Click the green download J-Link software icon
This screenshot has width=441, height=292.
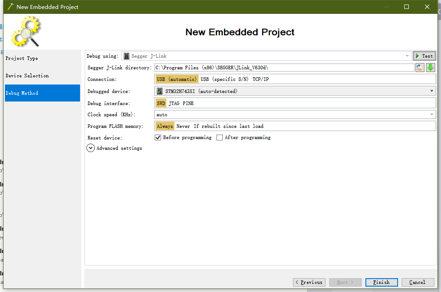pos(431,68)
